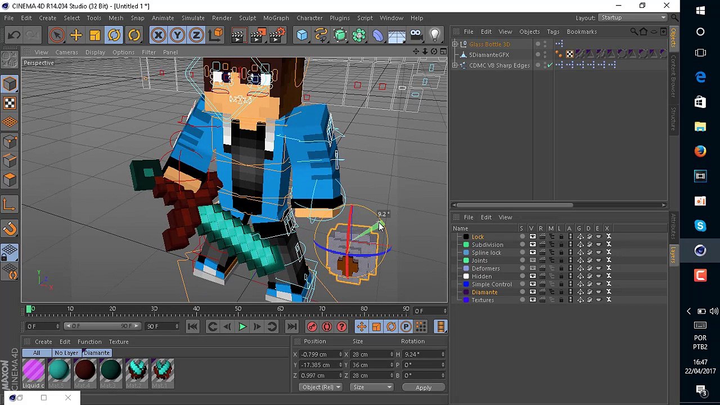The height and width of the screenshot is (405, 720).
Task: Open the Simulate menu
Action: click(x=193, y=18)
